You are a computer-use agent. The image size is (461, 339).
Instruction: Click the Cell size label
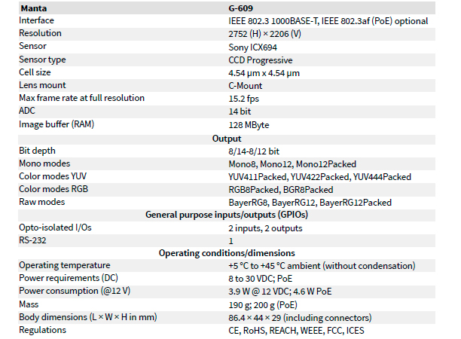coord(35,72)
